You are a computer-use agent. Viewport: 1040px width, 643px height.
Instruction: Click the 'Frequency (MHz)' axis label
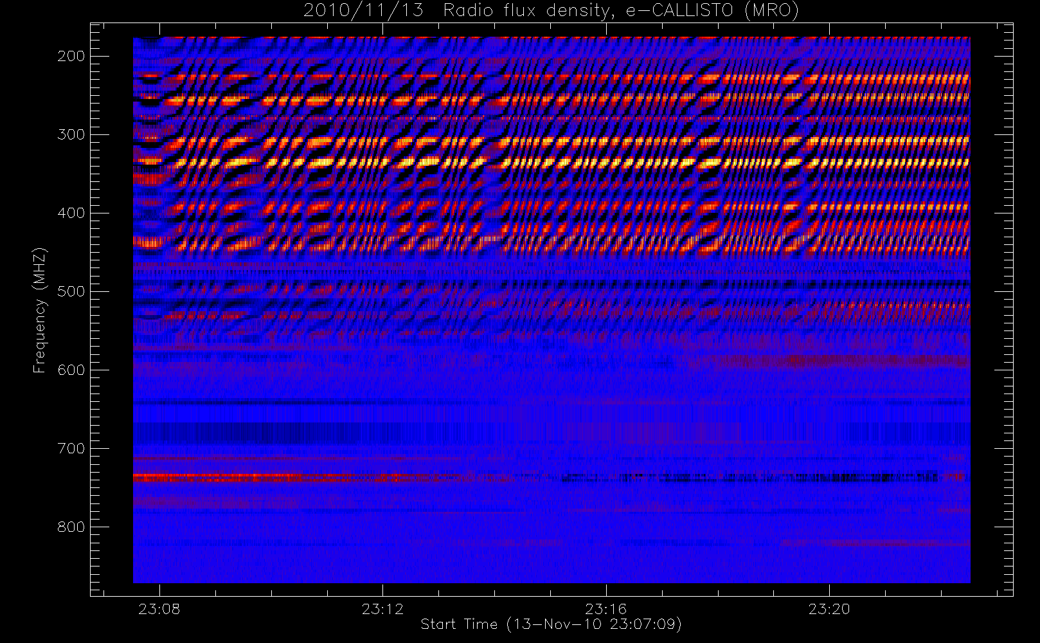40,310
